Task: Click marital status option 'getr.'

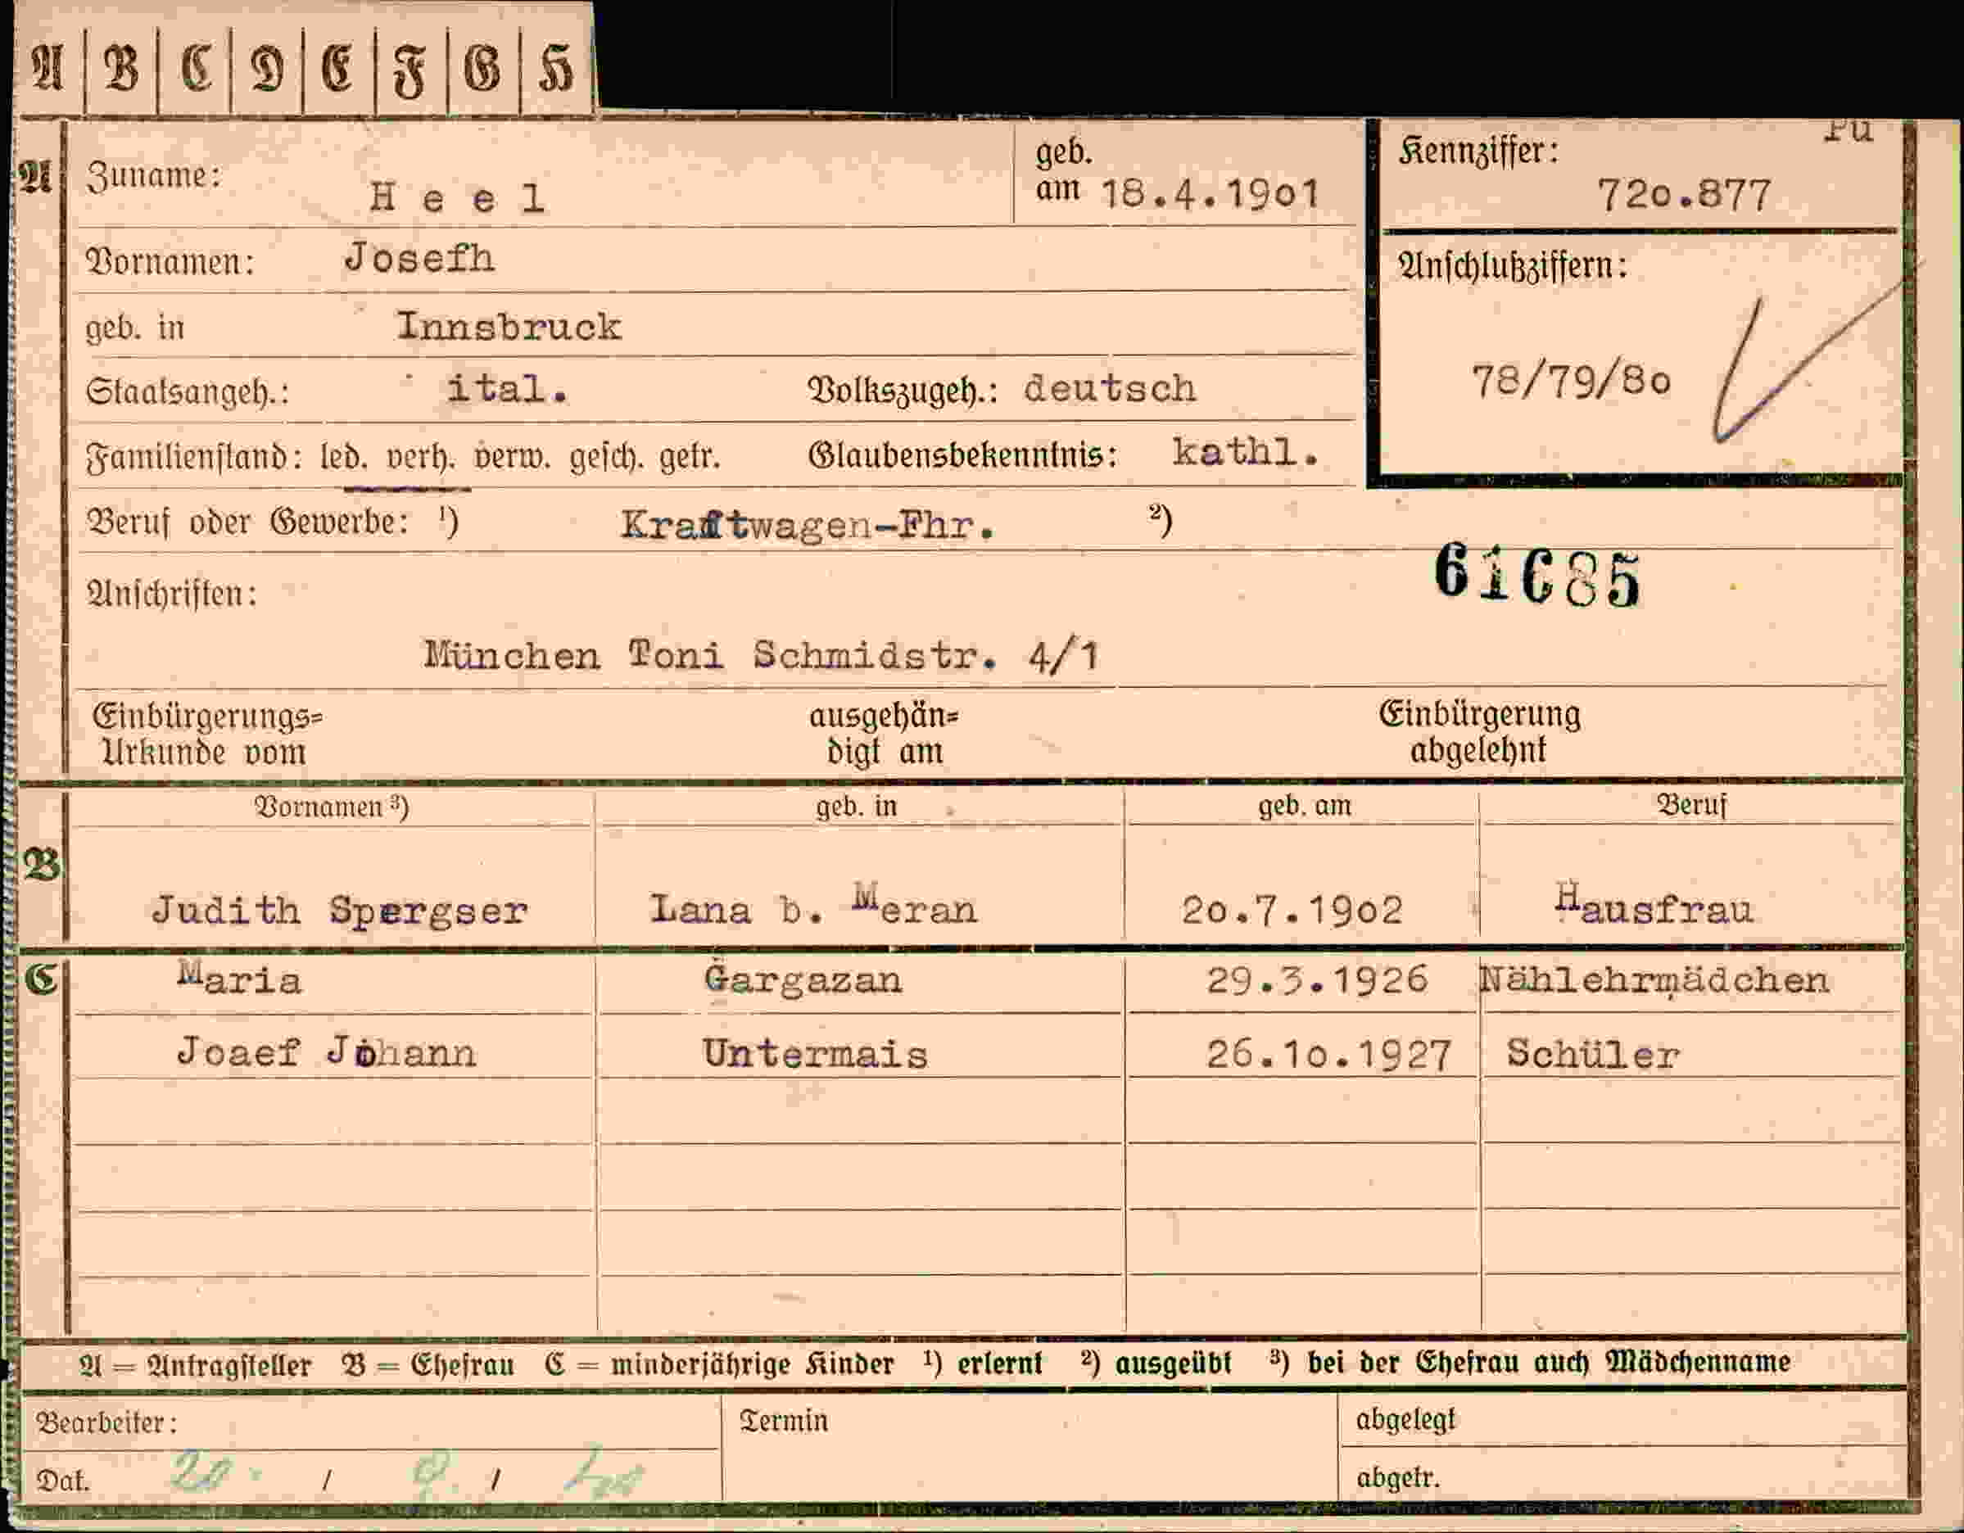Action: pos(690,459)
